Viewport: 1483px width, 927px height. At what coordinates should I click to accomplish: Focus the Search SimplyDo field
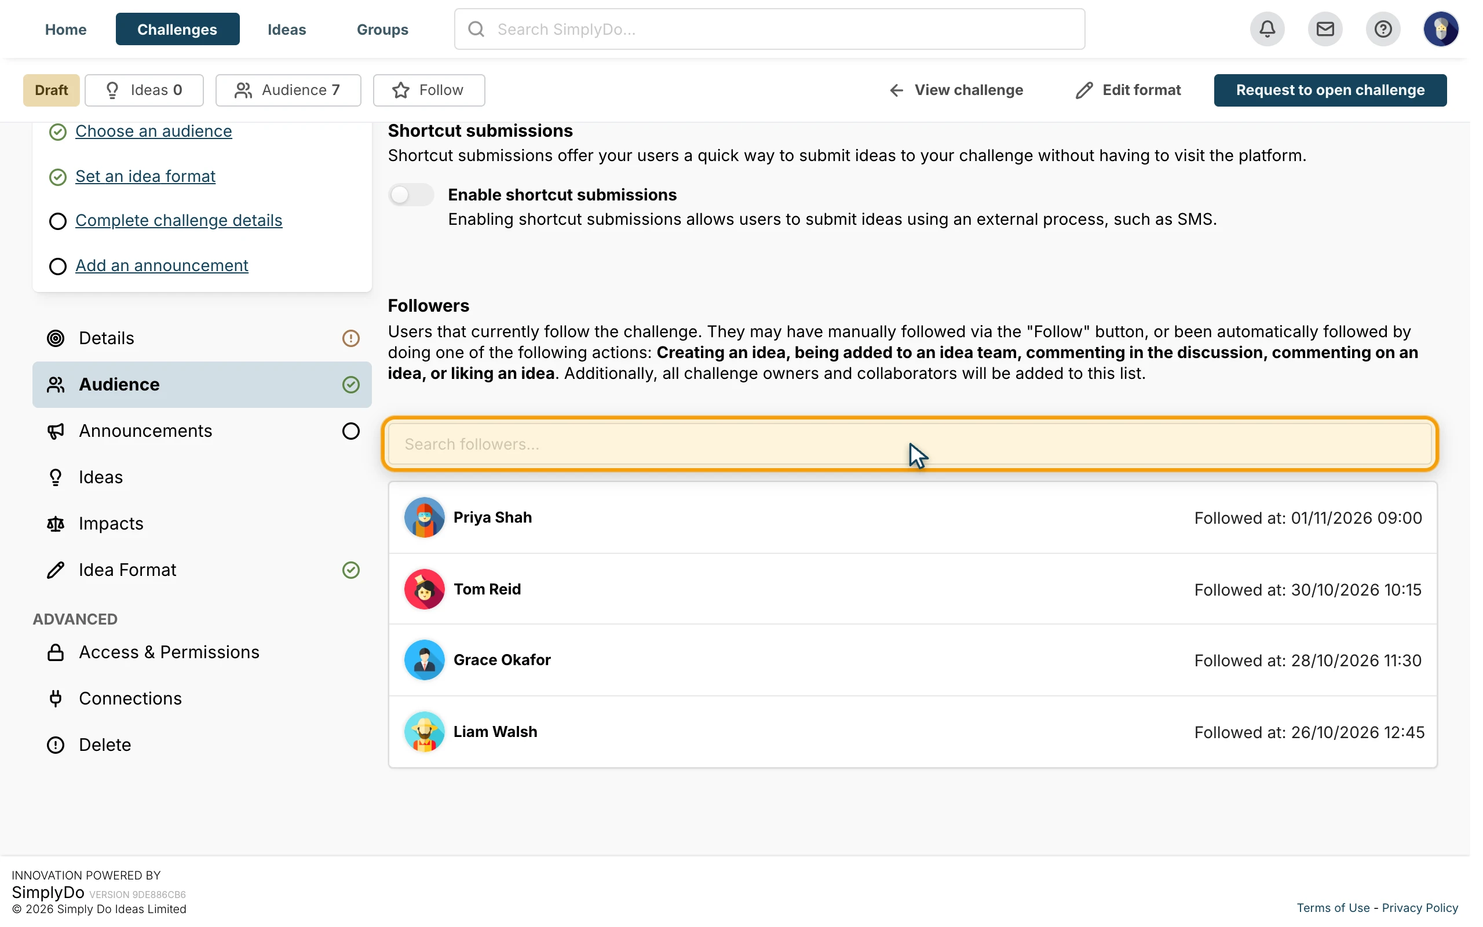(x=769, y=29)
